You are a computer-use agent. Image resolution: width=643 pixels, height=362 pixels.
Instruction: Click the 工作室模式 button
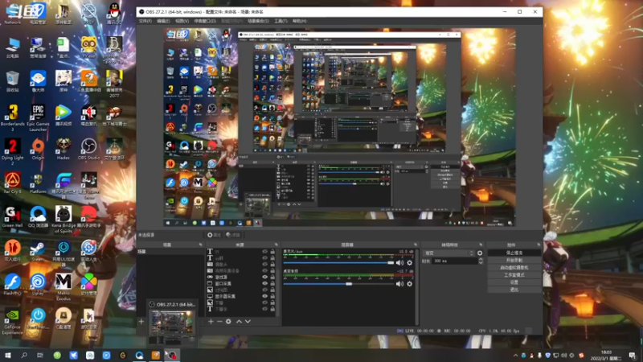click(x=514, y=275)
